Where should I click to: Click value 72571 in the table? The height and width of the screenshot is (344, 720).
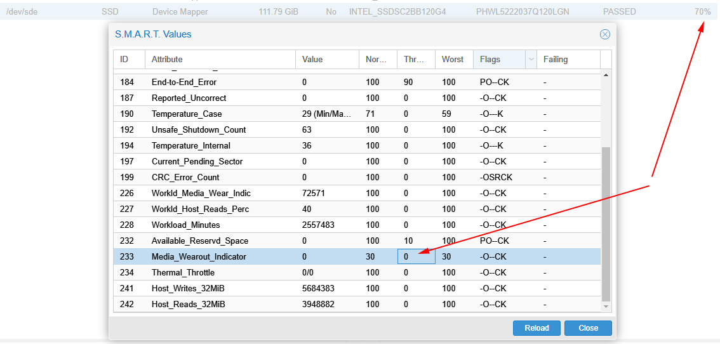(314, 194)
